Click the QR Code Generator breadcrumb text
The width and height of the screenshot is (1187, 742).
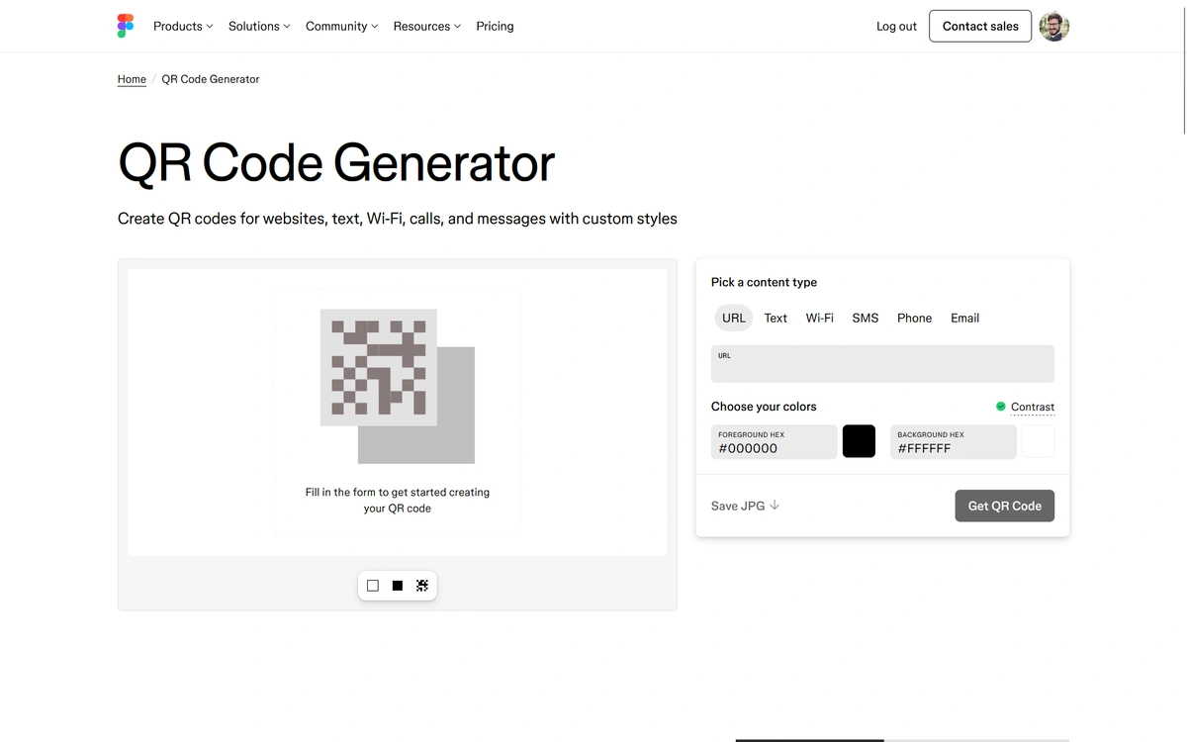(x=211, y=79)
